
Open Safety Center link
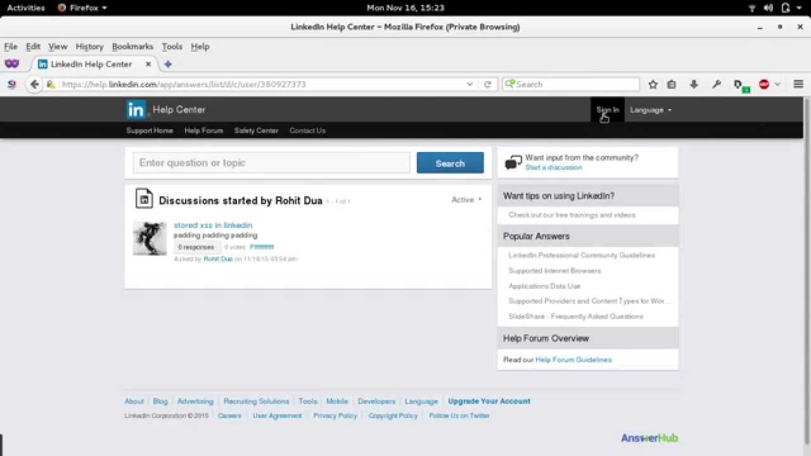click(x=256, y=130)
